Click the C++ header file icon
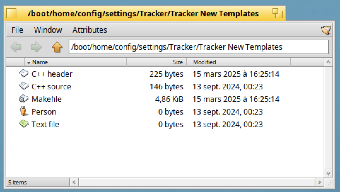 (24, 74)
